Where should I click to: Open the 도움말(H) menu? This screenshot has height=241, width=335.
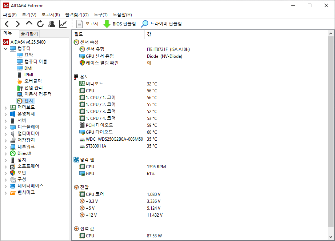pyautogui.click(x=123, y=15)
